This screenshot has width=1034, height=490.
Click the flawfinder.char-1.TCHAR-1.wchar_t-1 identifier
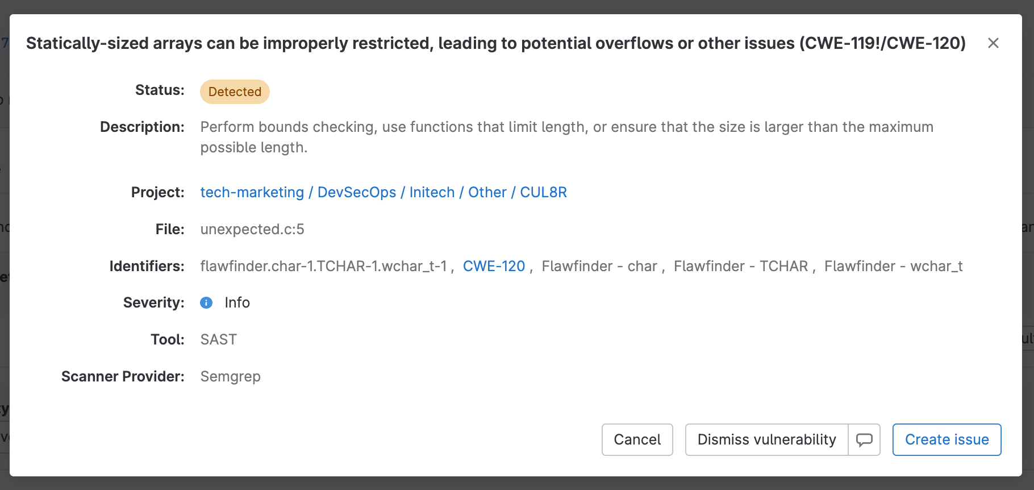pos(324,266)
